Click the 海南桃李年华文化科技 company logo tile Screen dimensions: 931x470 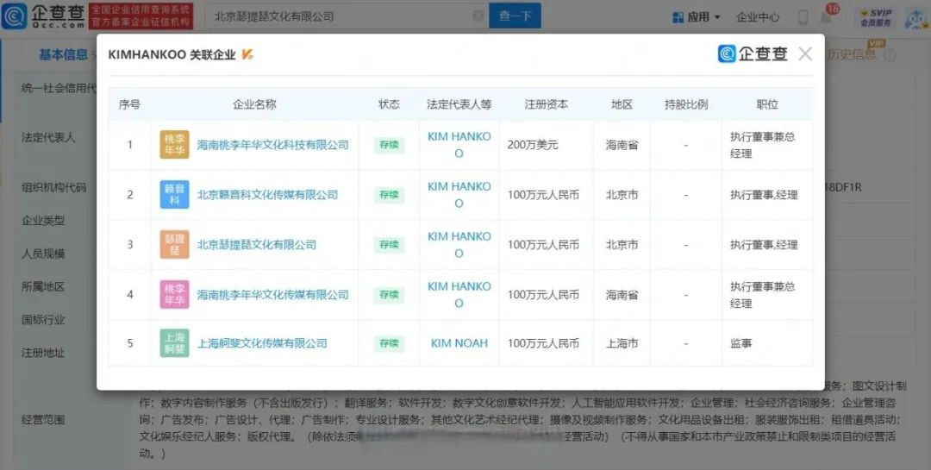[174, 145]
